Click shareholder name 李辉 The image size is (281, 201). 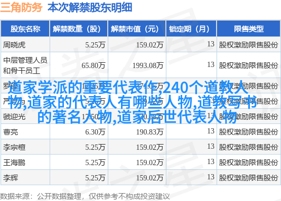pyautogui.click(x=11, y=178)
